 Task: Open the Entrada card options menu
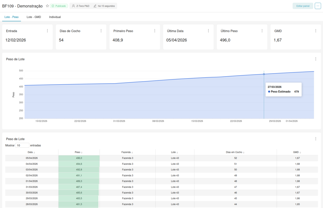click(48, 30)
